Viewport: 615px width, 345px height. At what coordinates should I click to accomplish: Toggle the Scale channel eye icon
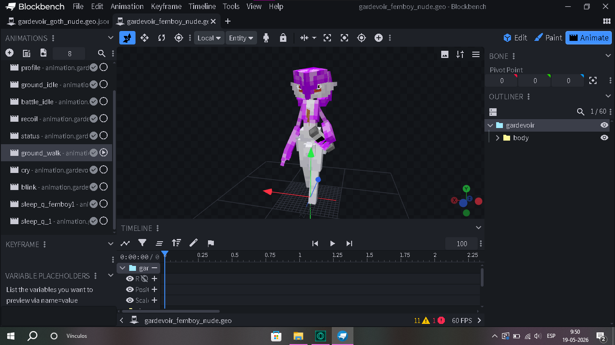click(x=130, y=300)
